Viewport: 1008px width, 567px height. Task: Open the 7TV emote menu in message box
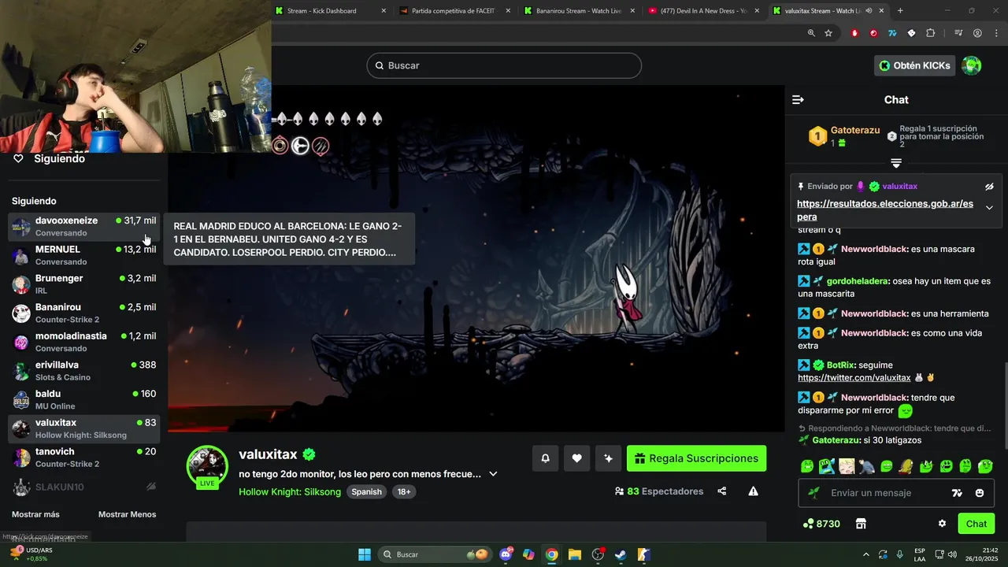click(957, 493)
